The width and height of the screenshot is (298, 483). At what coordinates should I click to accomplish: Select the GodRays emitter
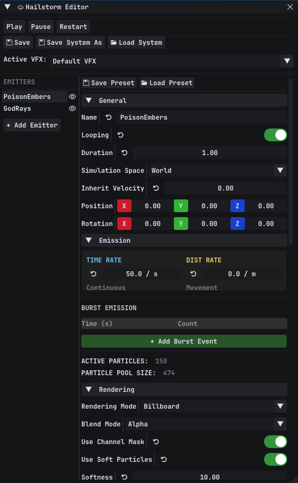pos(35,108)
